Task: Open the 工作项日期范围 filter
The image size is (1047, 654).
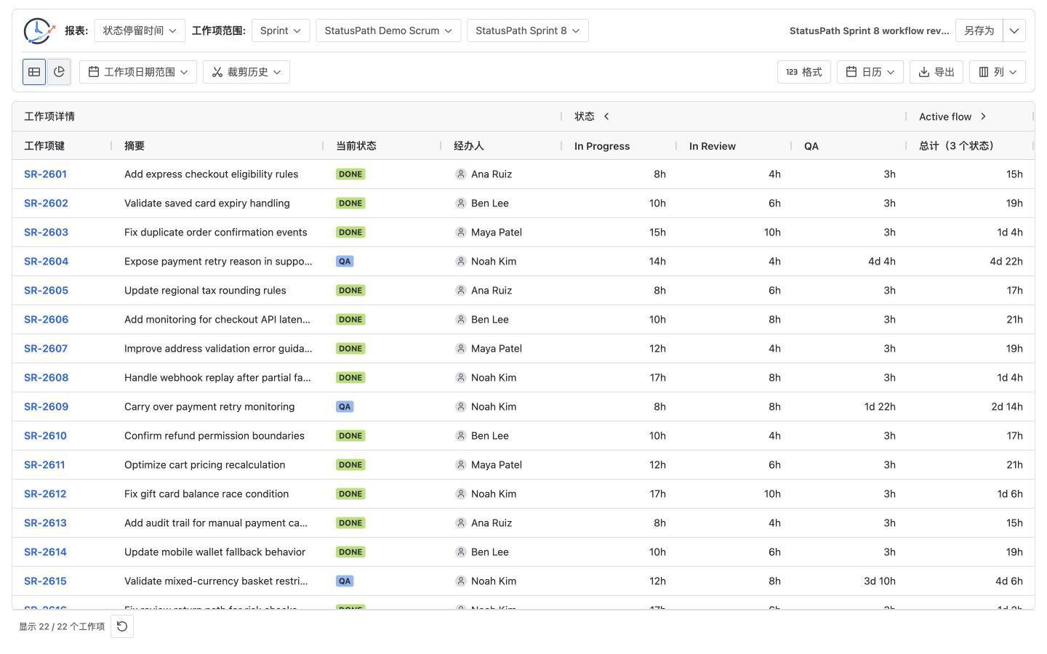Action: (x=138, y=72)
